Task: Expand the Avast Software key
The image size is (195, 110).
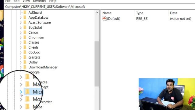Action: point(21,23)
